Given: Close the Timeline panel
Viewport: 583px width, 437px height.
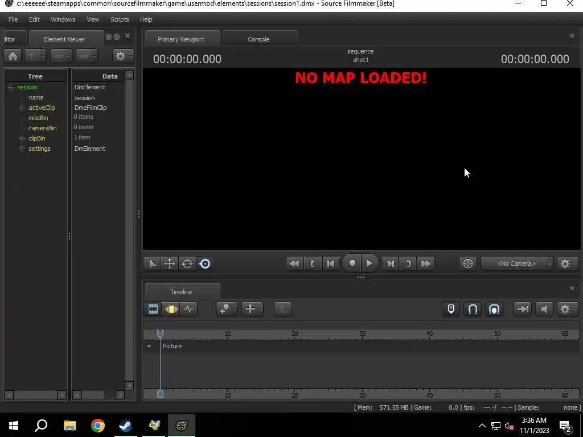Looking at the screenshot, I should [572, 288].
